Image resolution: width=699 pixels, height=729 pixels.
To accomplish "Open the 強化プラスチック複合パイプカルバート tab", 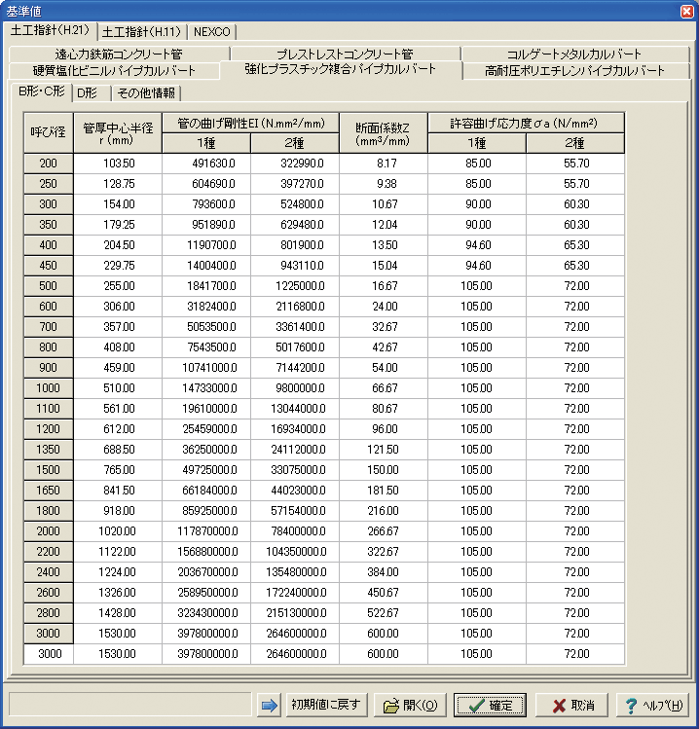I will point(341,69).
